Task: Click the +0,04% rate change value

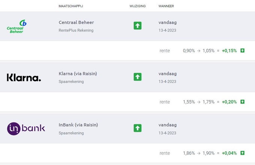Action: click(x=229, y=153)
